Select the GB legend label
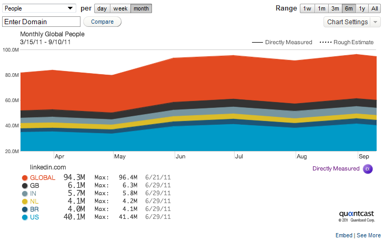 click(35, 186)
